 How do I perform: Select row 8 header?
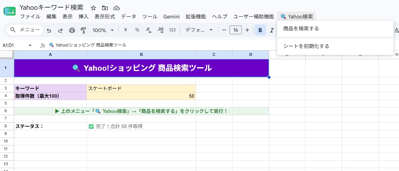pos(7,126)
